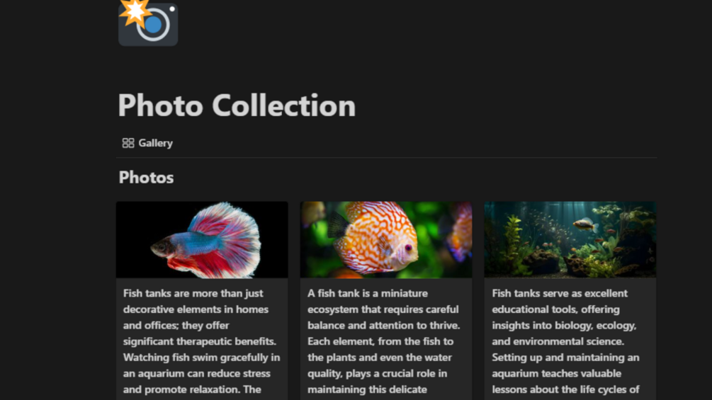Click "quality, plays a crucial role" text line
The width and height of the screenshot is (712, 400).
[x=378, y=374]
